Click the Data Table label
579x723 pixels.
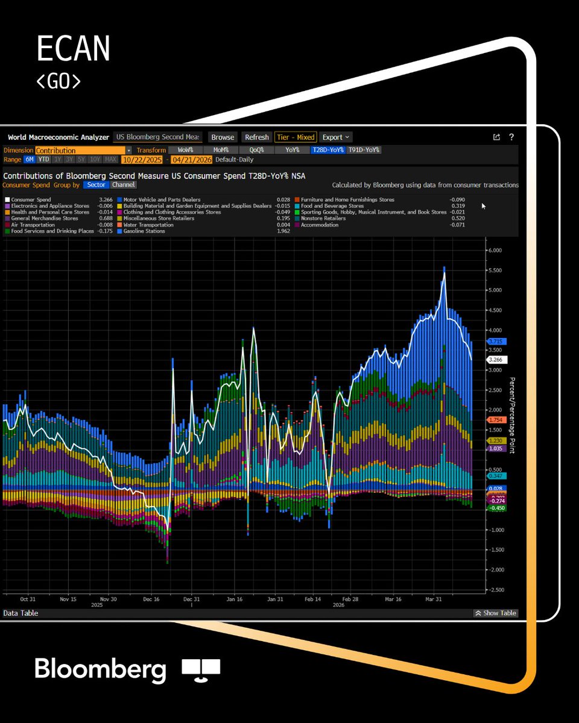coord(21,613)
